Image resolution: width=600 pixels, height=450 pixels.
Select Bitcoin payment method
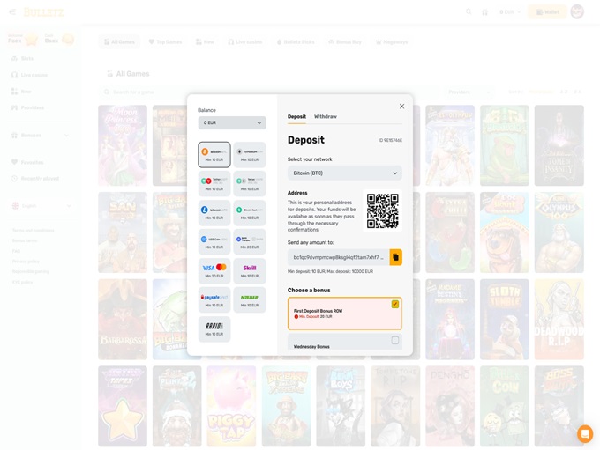[214, 154]
